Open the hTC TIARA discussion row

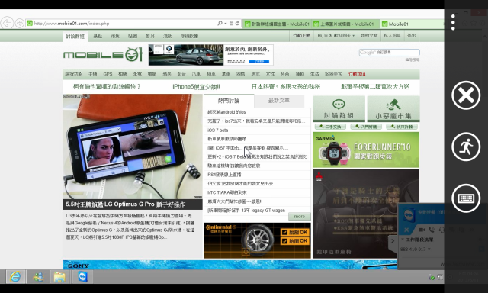click(227, 192)
